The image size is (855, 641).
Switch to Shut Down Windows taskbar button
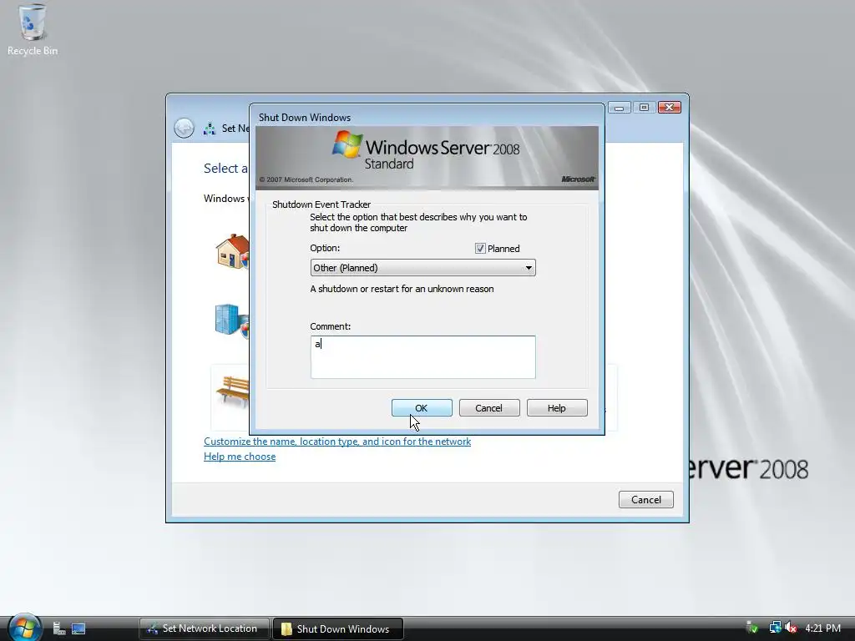tap(337, 628)
